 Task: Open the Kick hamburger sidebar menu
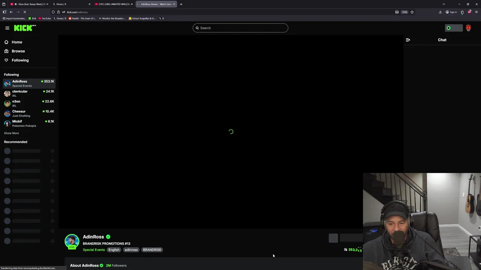pyautogui.click(x=7, y=28)
